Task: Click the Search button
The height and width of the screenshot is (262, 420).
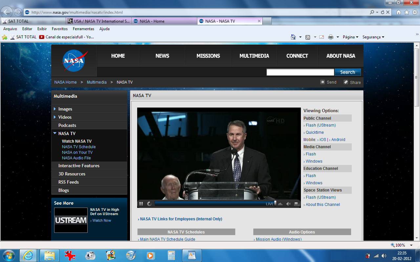Action: [x=347, y=72]
